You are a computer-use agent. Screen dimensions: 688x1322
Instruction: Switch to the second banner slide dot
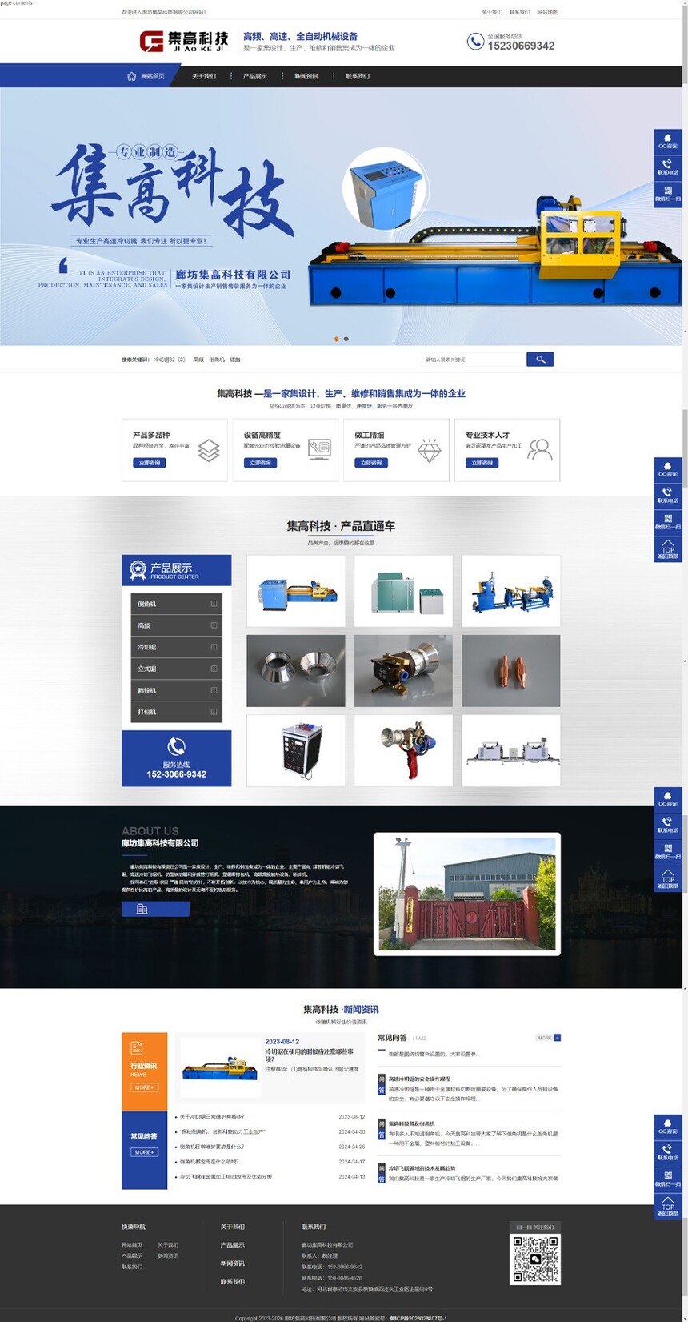[346, 339]
